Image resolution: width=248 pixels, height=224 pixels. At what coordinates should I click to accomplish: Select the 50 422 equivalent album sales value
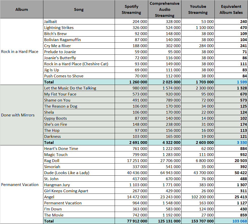(231, 173)
